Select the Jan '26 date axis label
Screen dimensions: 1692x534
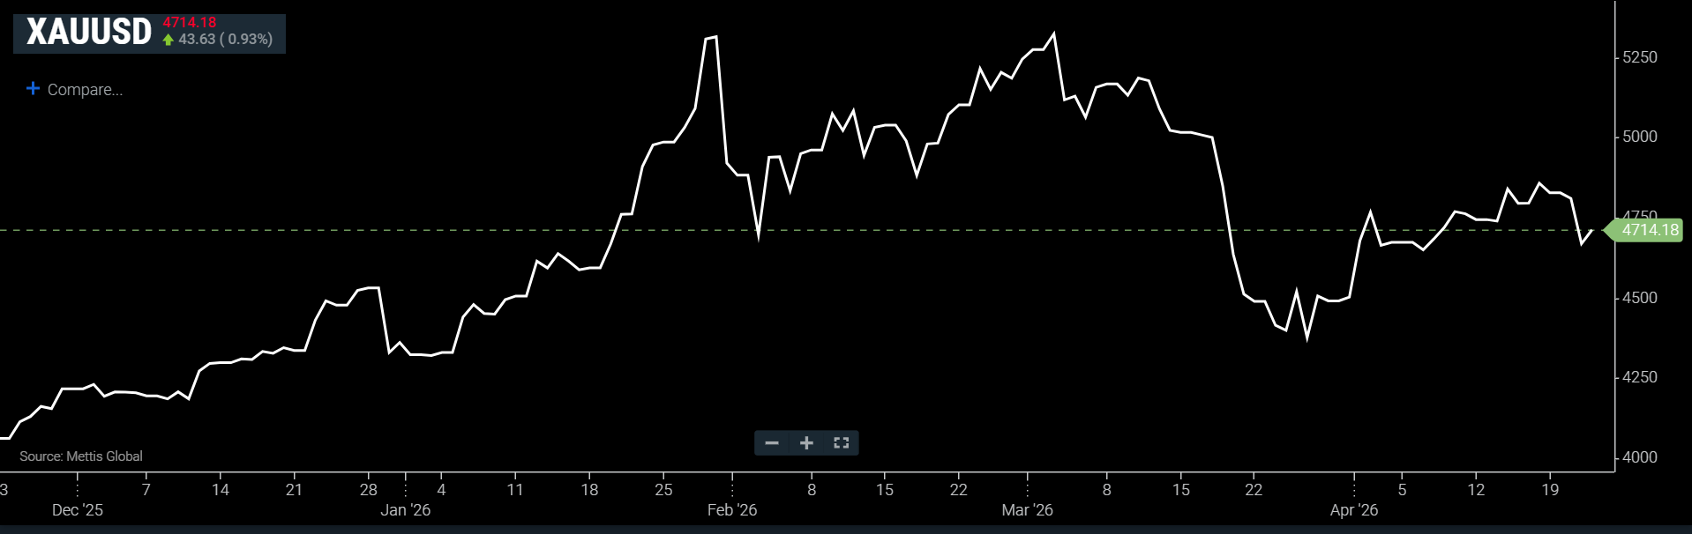[406, 510]
